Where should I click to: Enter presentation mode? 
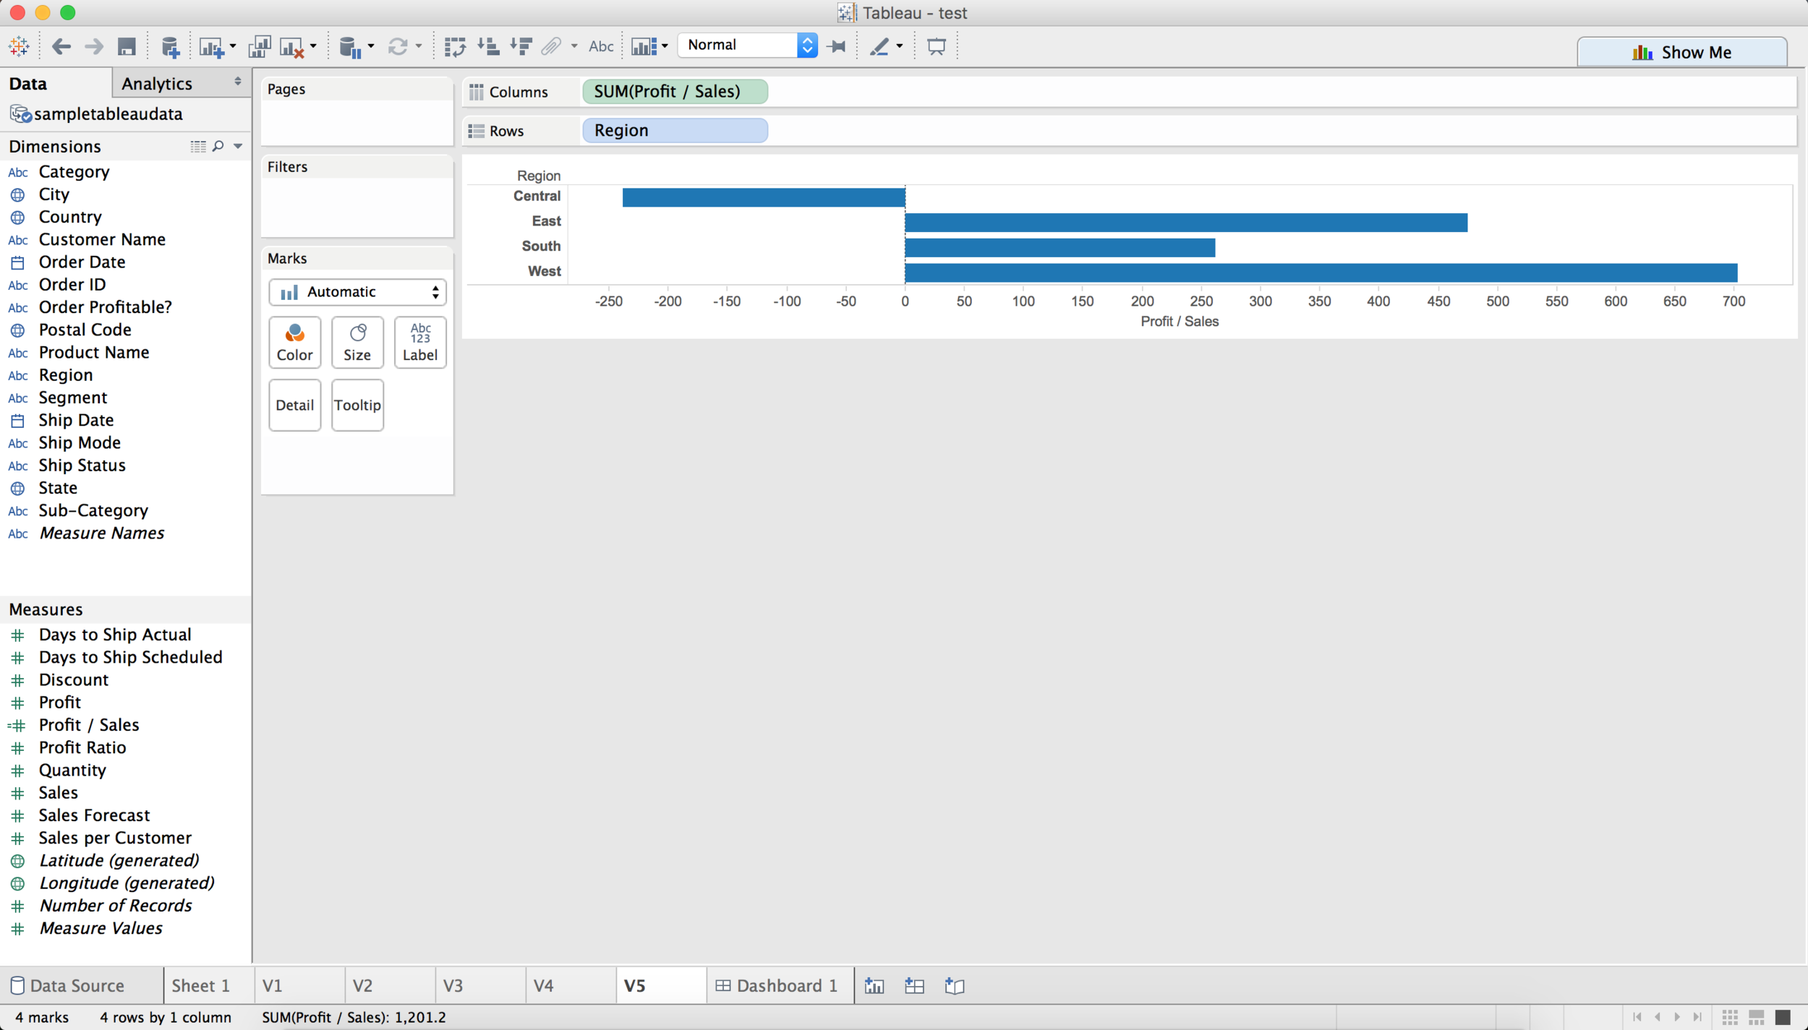click(937, 46)
